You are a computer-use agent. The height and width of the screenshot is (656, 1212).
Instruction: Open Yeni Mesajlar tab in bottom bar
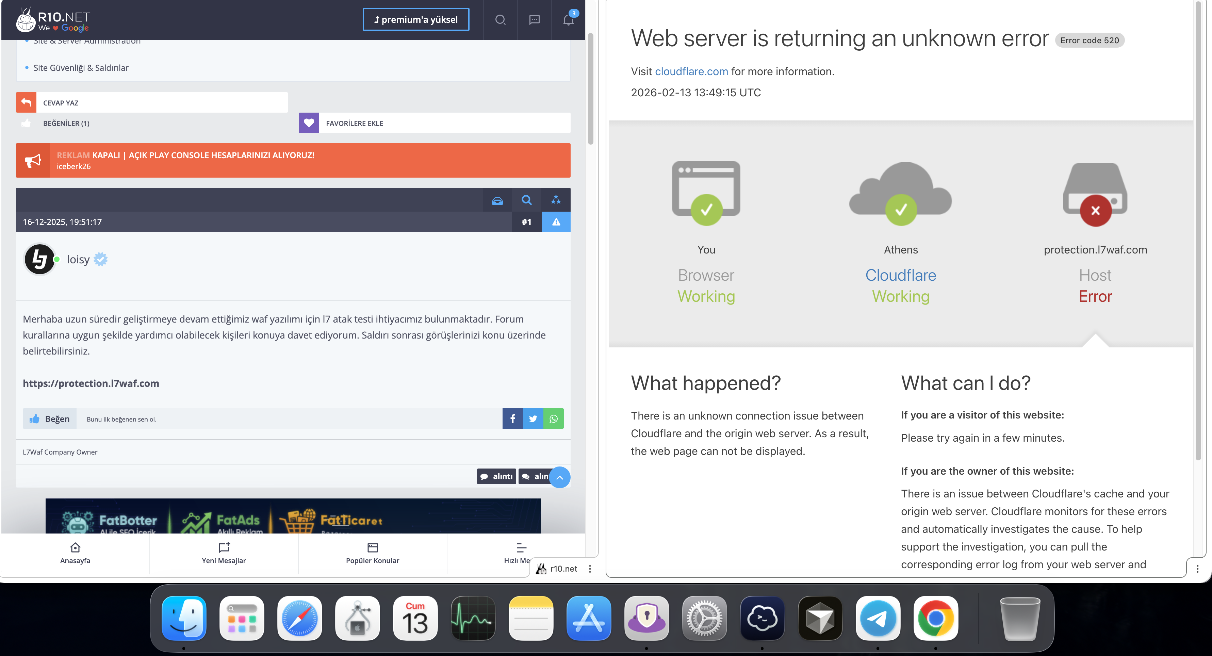click(x=224, y=553)
